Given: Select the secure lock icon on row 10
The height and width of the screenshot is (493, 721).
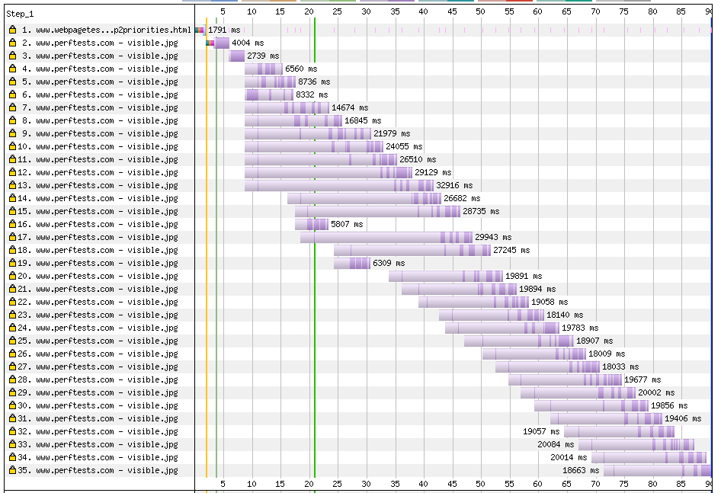Looking at the screenshot, I should point(12,146).
